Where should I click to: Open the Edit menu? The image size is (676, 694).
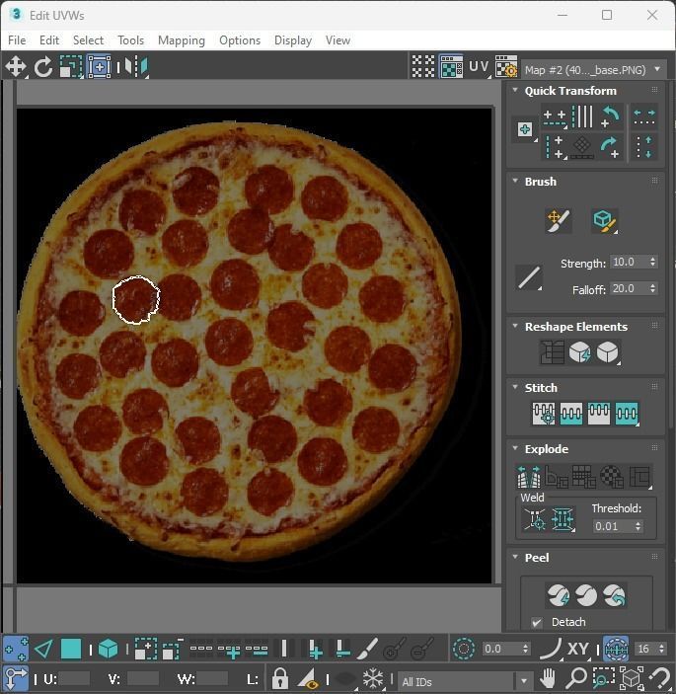click(x=49, y=40)
